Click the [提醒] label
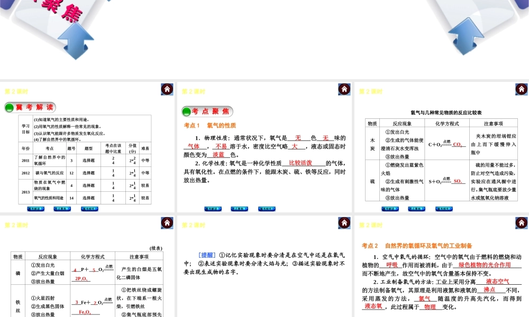The image size is (529, 317). tap(207, 255)
